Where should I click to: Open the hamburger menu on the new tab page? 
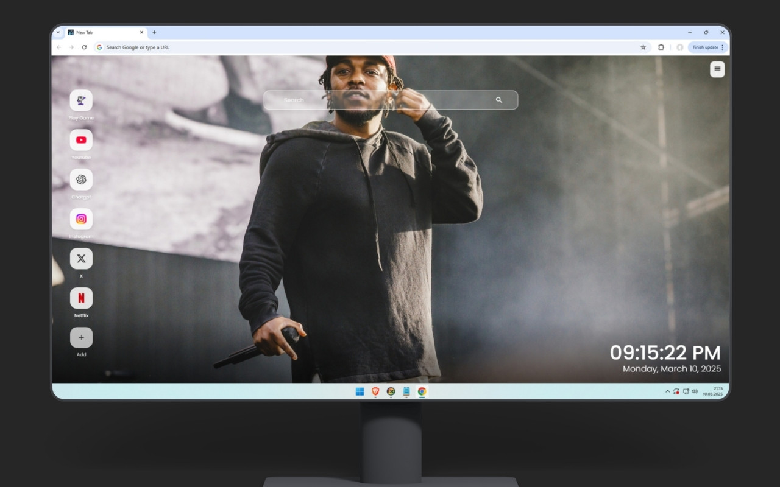pos(717,69)
